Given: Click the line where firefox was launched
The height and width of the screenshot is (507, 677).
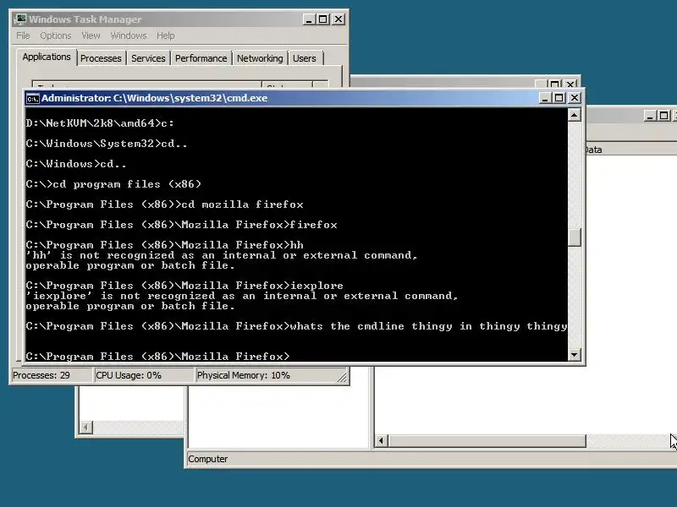Looking at the screenshot, I should [x=181, y=225].
